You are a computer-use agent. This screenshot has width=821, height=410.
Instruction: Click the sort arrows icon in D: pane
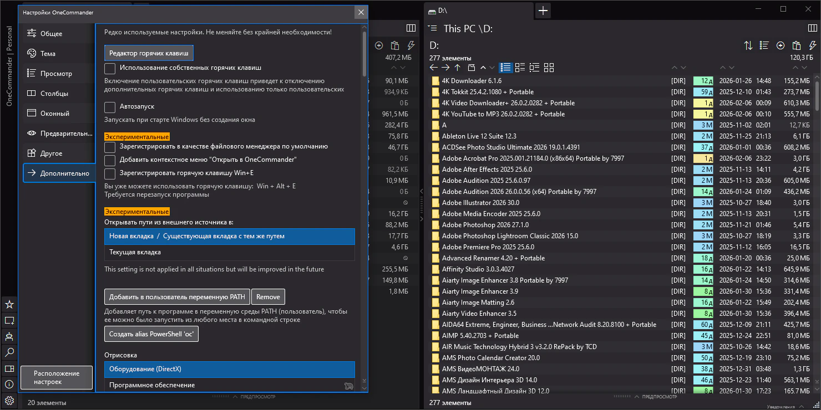pyautogui.click(x=748, y=45)
